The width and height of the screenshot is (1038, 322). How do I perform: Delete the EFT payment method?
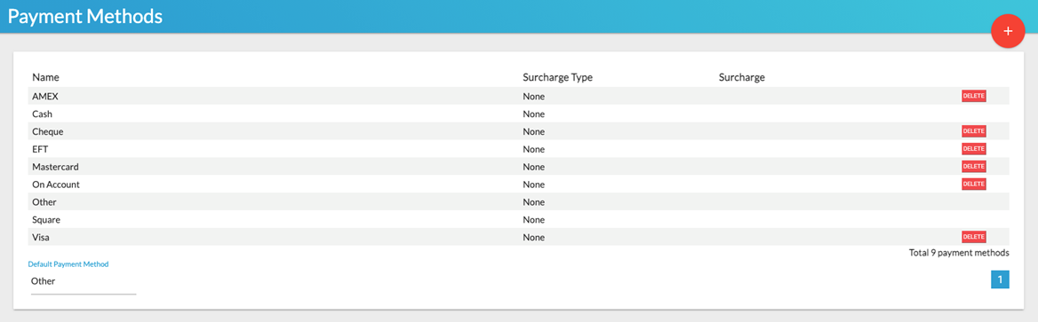click(x=974, y=149)
